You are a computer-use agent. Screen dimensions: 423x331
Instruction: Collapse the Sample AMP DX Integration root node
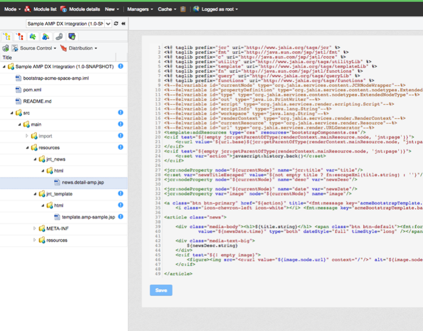point(4,67)
